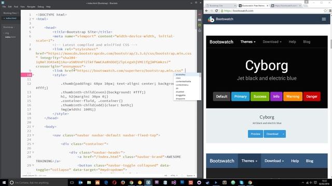The width and height of the screenshot is (332, 186).
Task: Open the Cyborg Download split-button arrow
Action: point(283,134)
